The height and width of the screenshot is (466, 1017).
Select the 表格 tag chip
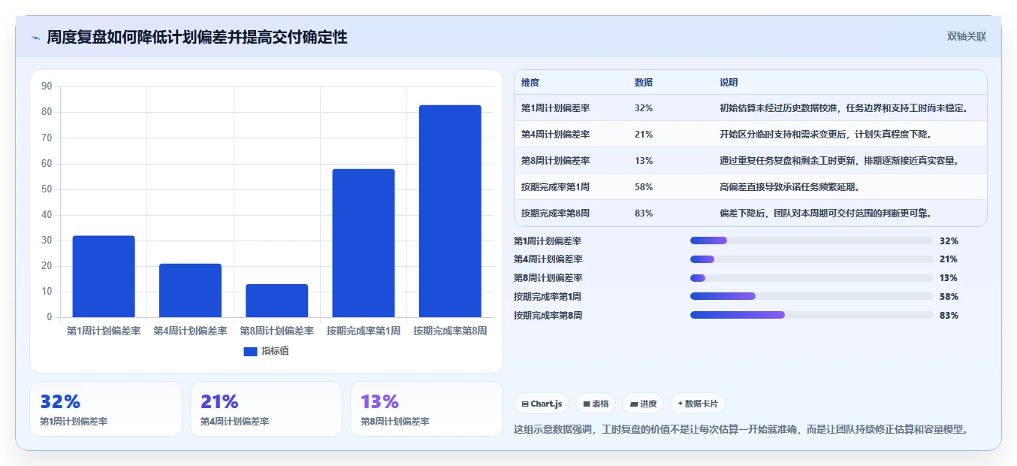click(596, 404)
